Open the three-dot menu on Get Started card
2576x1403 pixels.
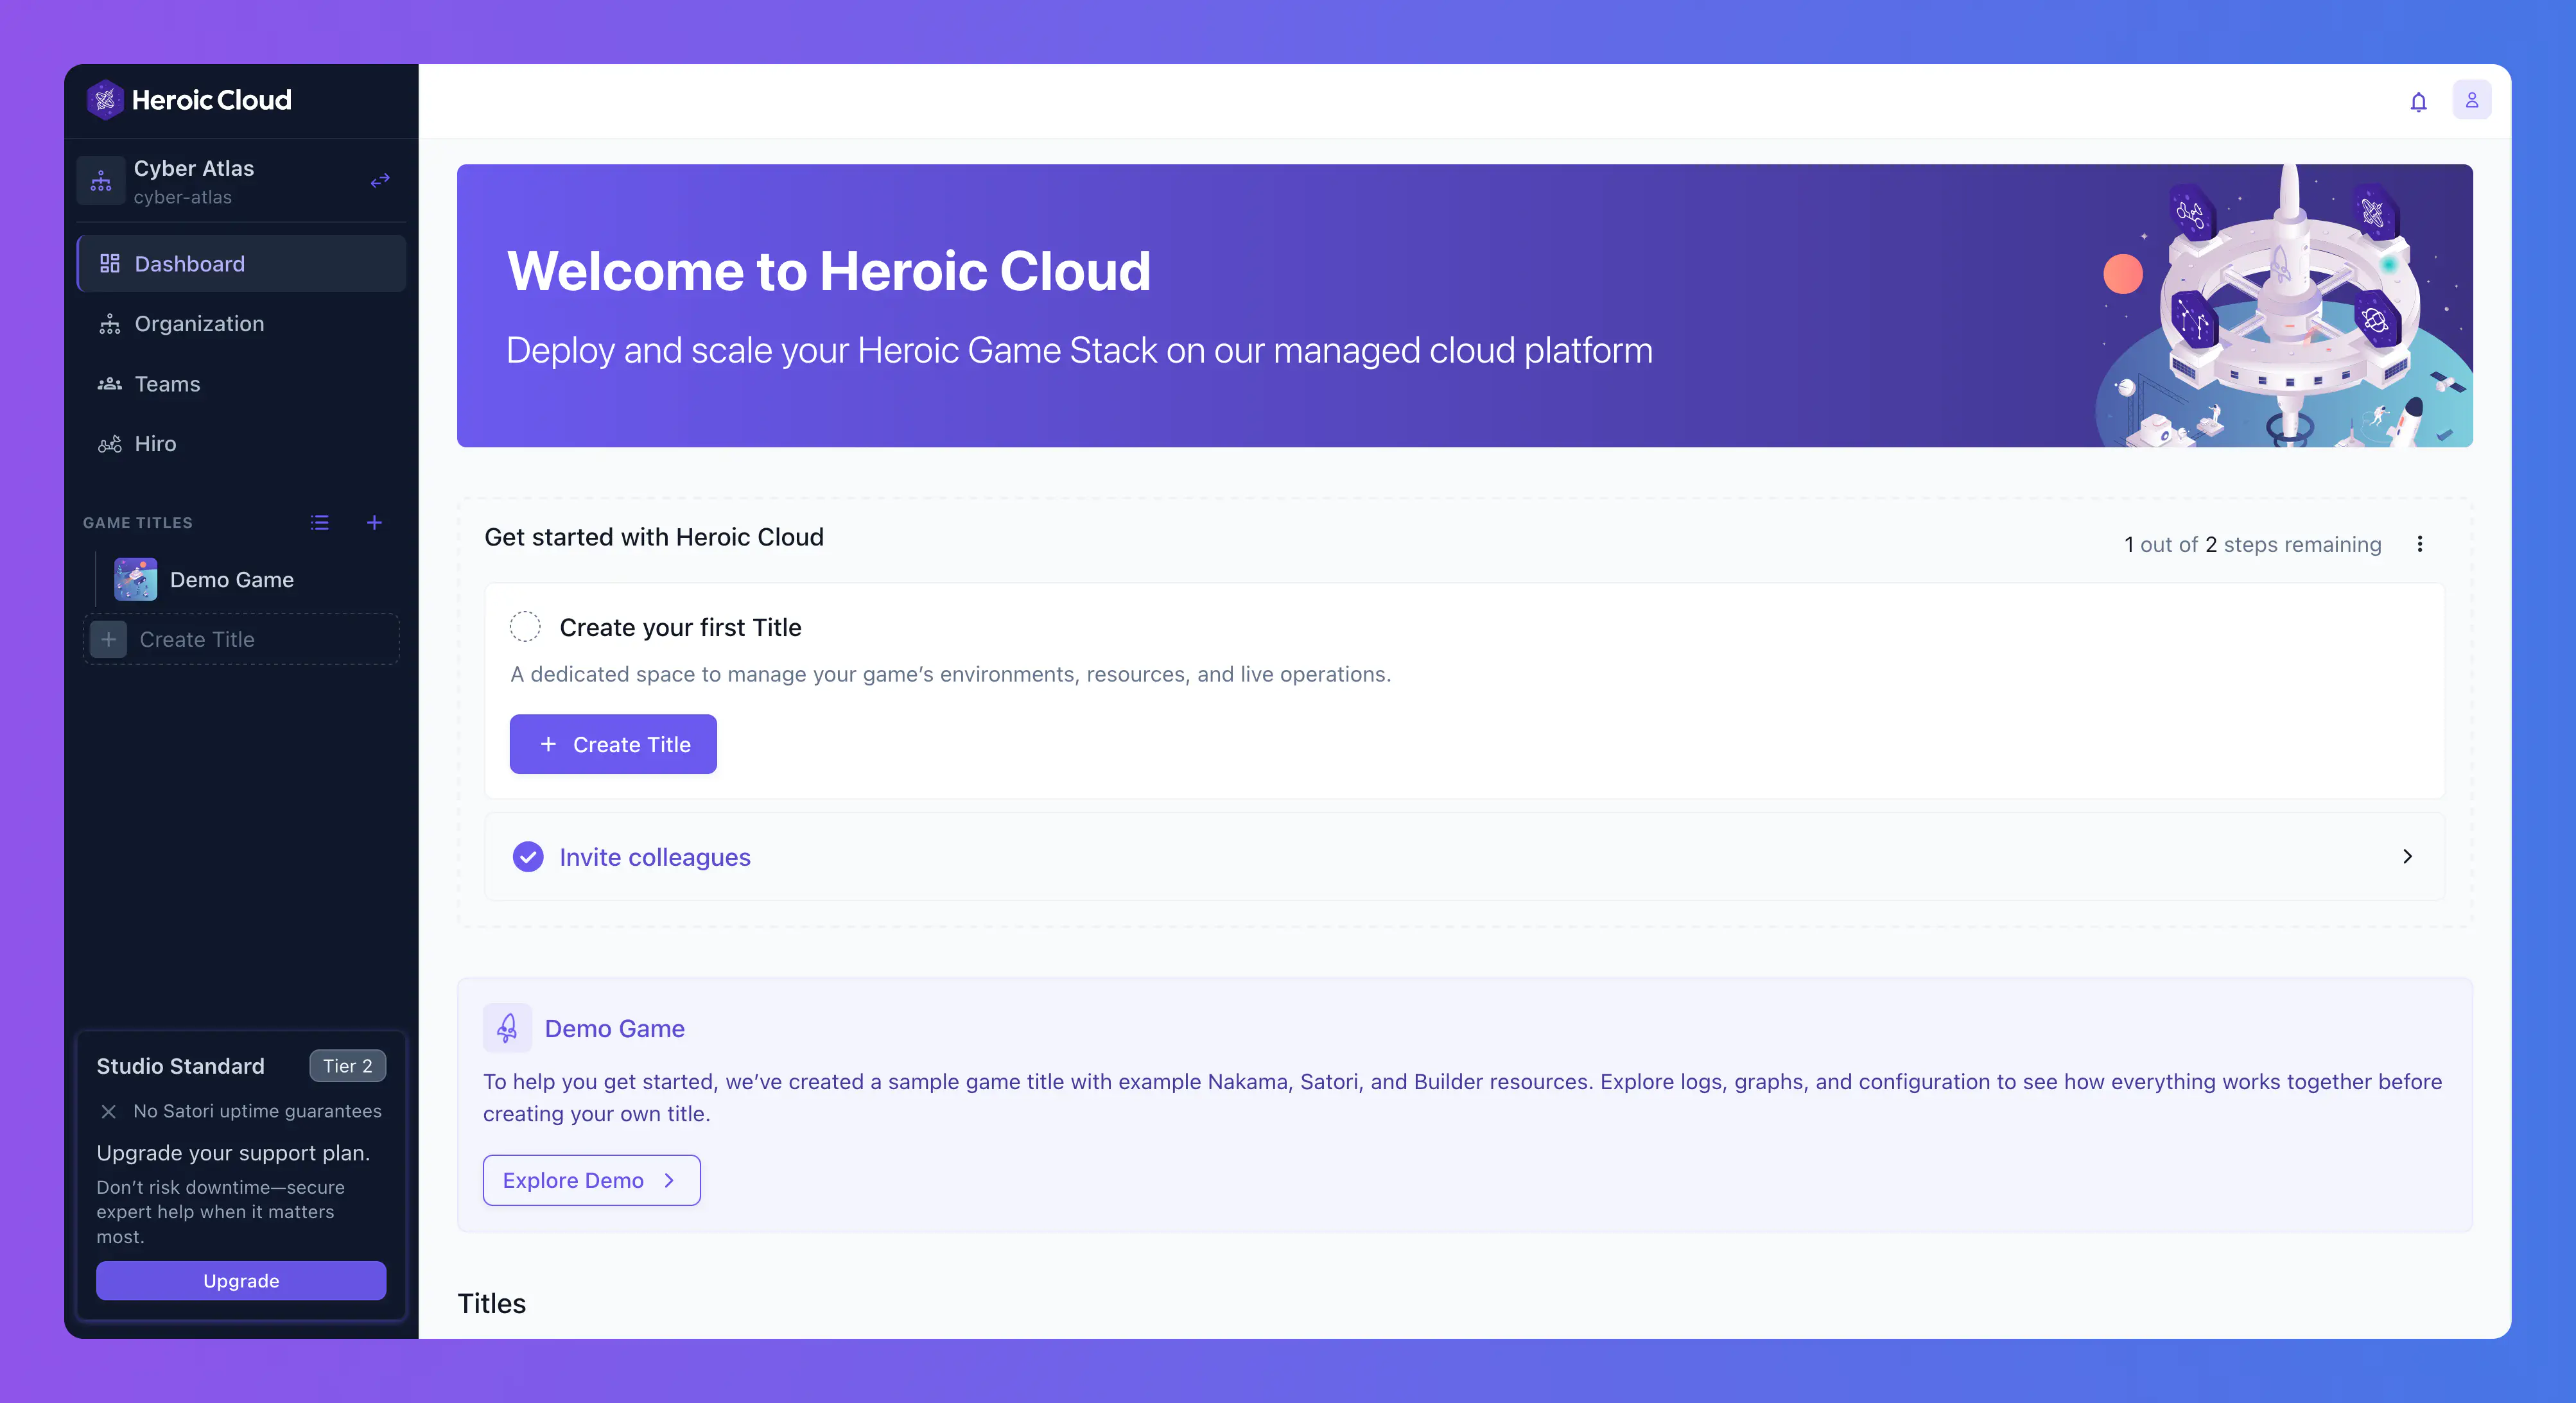pyautogui.click(x=2421, y=545)
